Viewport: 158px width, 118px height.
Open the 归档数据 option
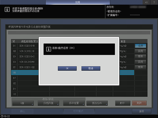point(48,103)
